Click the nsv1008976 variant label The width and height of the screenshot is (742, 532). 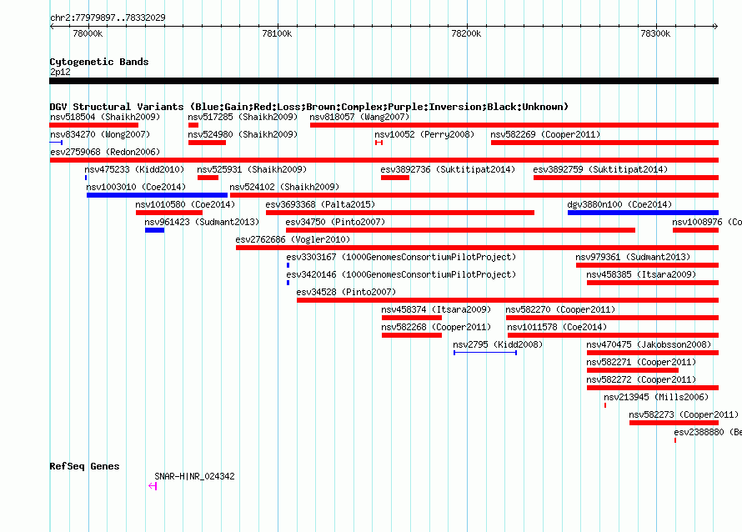(x=707, y=222)
